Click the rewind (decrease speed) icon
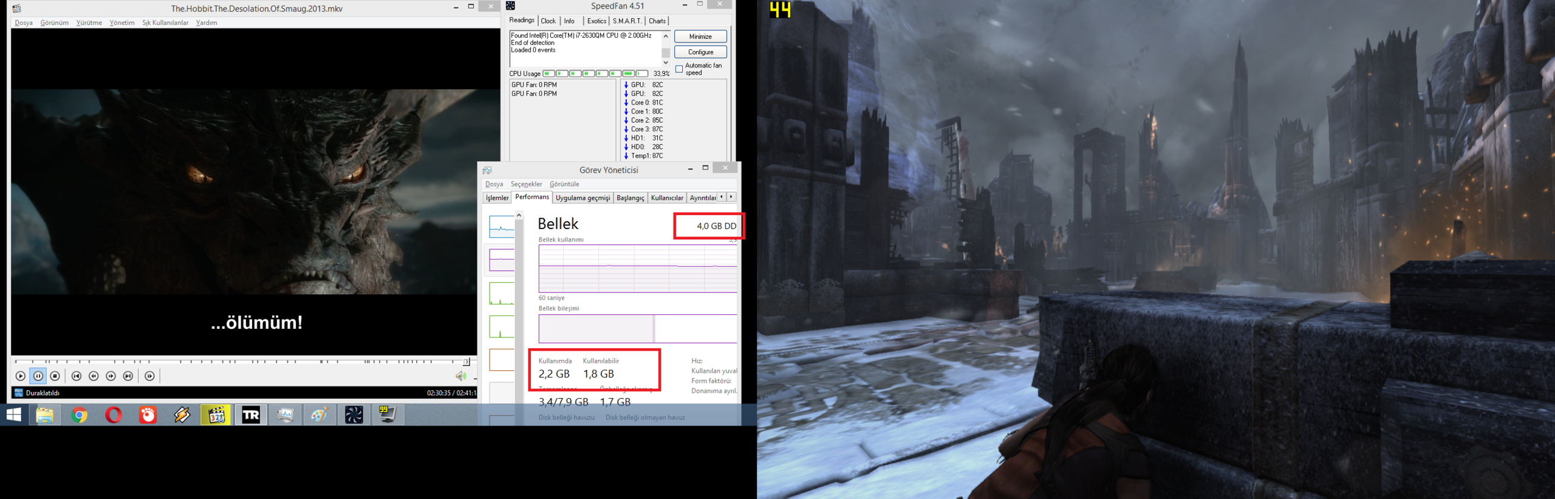Image resolution: width=1555 pixels, height=499 pixels. tap(94, 376)
